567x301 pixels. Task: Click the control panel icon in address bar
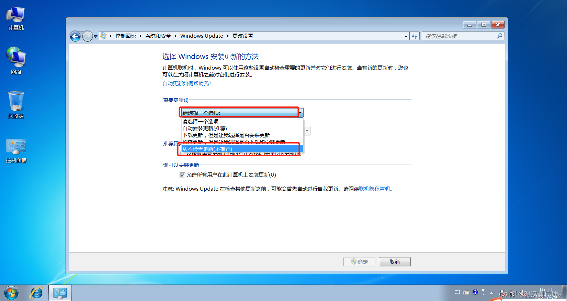(103, 36)
